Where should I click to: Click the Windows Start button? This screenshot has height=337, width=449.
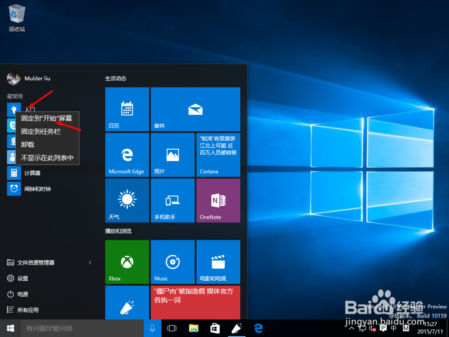pos(10,328)
